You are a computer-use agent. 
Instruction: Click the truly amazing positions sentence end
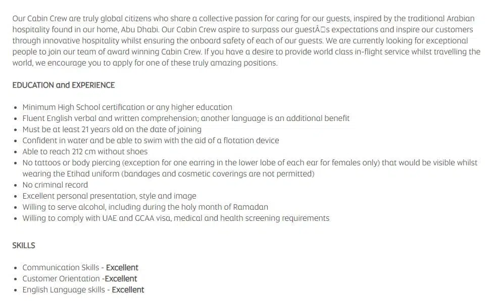pos(244,63)
